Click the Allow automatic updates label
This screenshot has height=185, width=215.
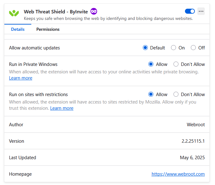click(34, 48)
